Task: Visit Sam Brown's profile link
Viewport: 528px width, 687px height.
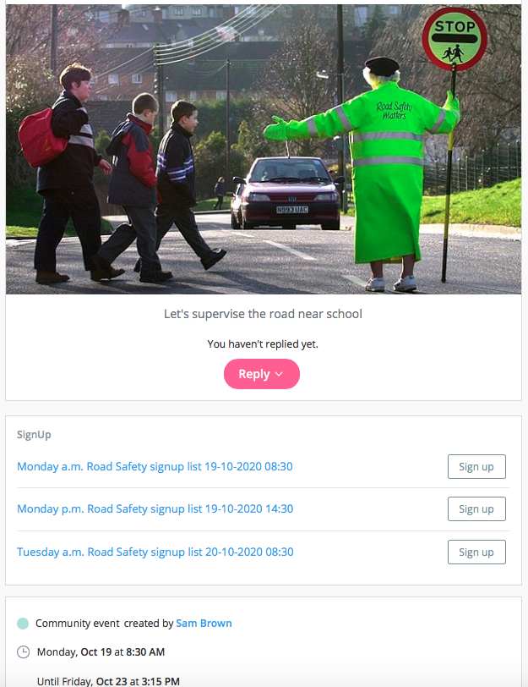Action: click(204, 623)
